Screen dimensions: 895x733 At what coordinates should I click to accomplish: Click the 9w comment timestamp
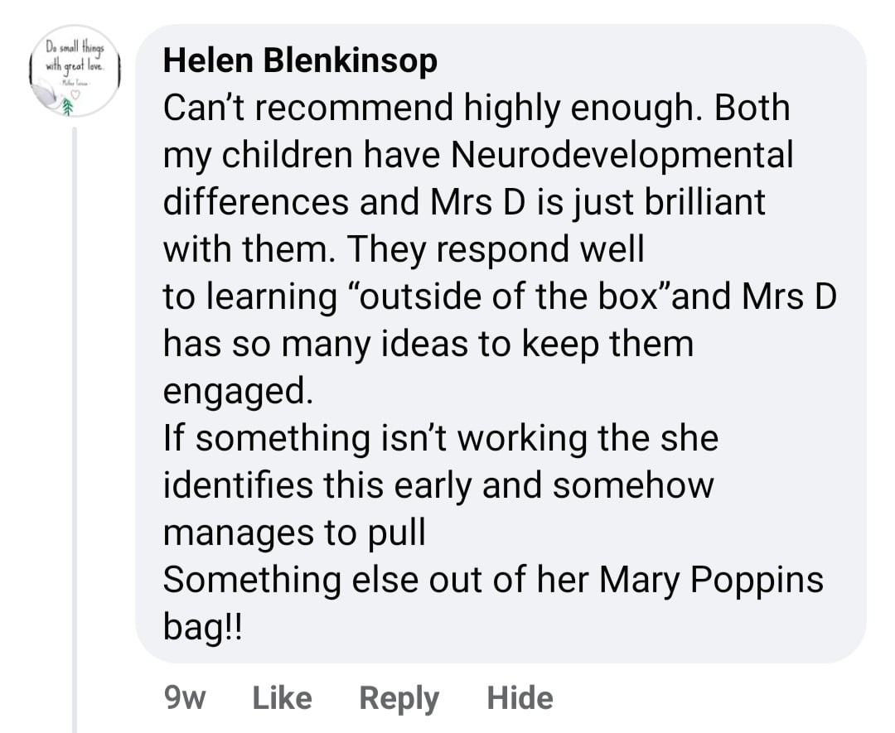pyautogui.click(x=186, y=697)
